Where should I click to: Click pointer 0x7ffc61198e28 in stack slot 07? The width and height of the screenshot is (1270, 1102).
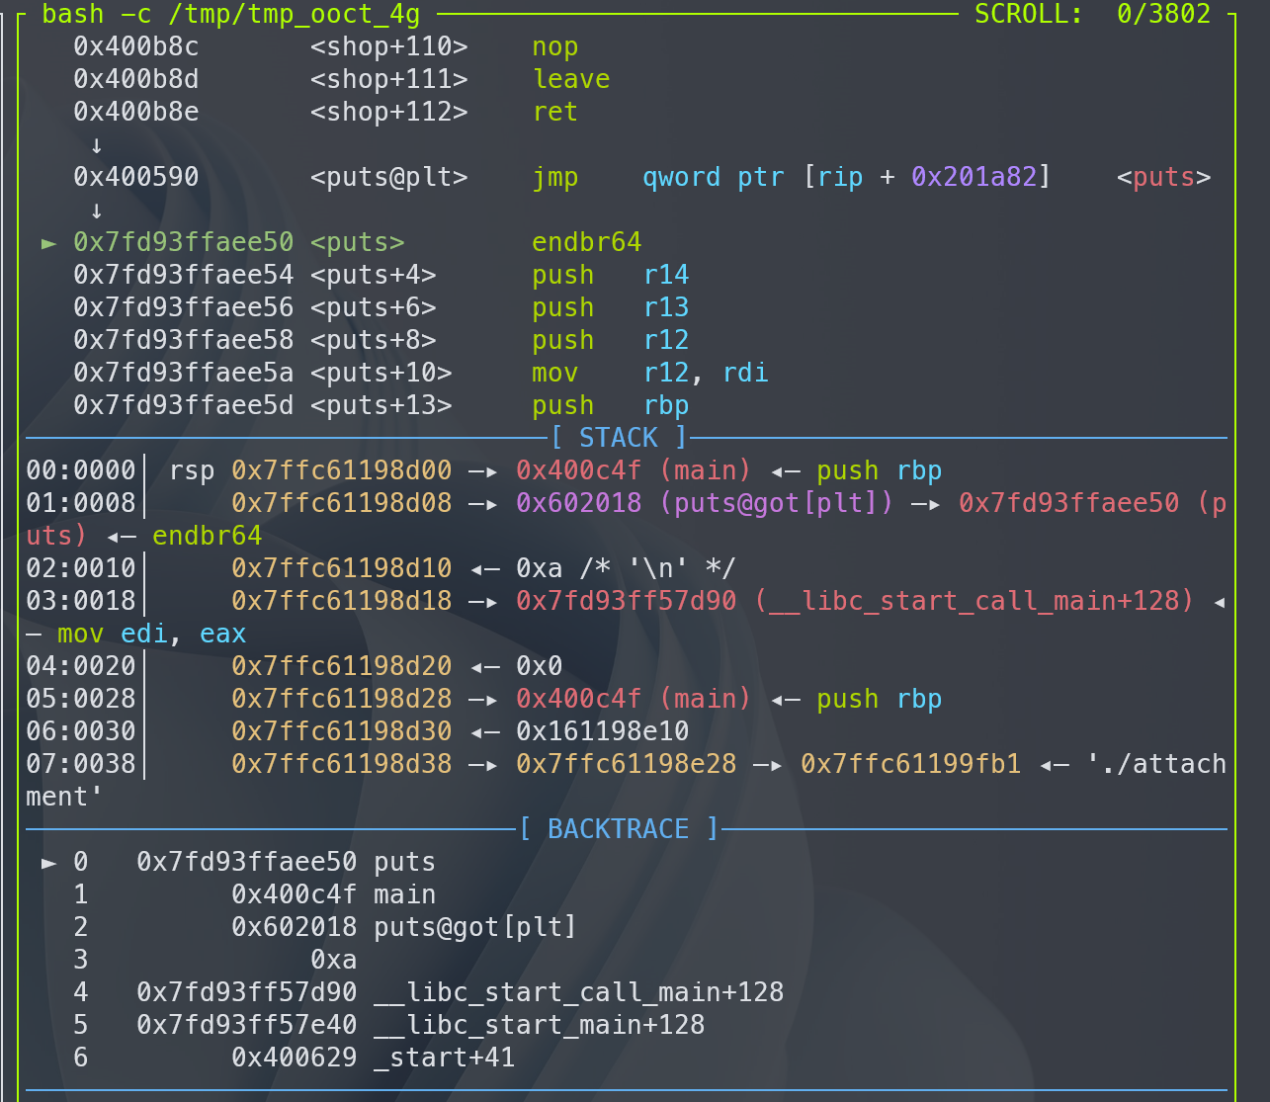point(627,764)
